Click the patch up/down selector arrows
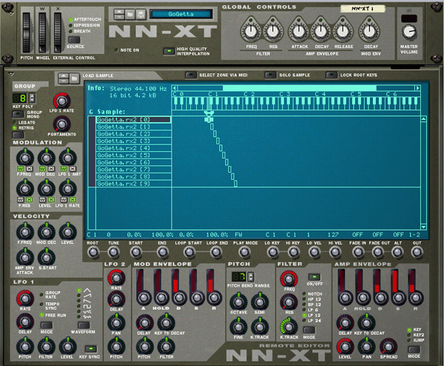Screen dimensions: 444x366 click(x=119, y=14)
